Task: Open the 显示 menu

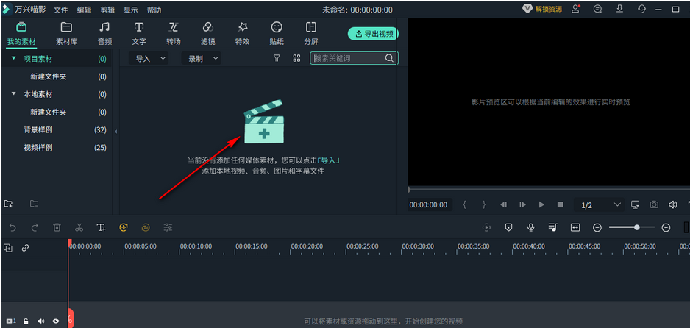Action: 131,10
